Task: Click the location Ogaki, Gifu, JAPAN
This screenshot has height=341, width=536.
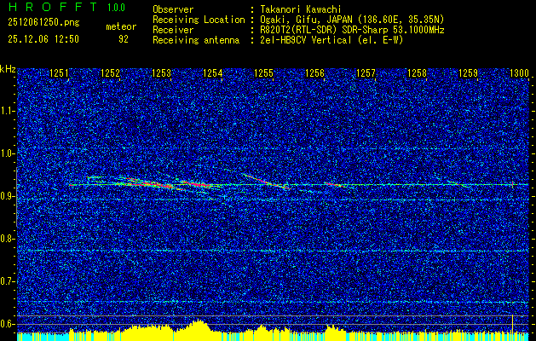Action: 307,20
